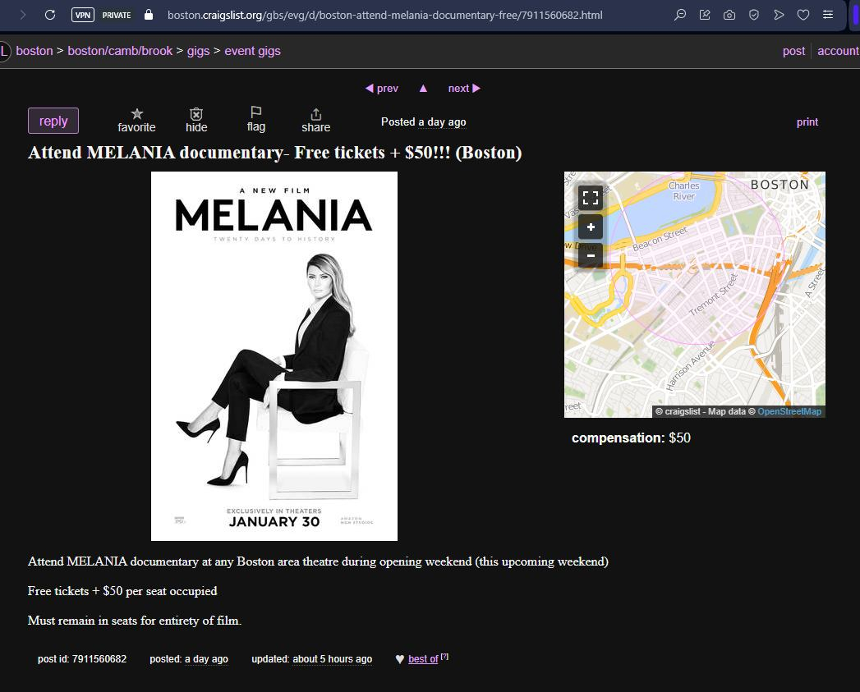Go to the next posting
Screen dimensions: 860x692
(x=464, y=89)
